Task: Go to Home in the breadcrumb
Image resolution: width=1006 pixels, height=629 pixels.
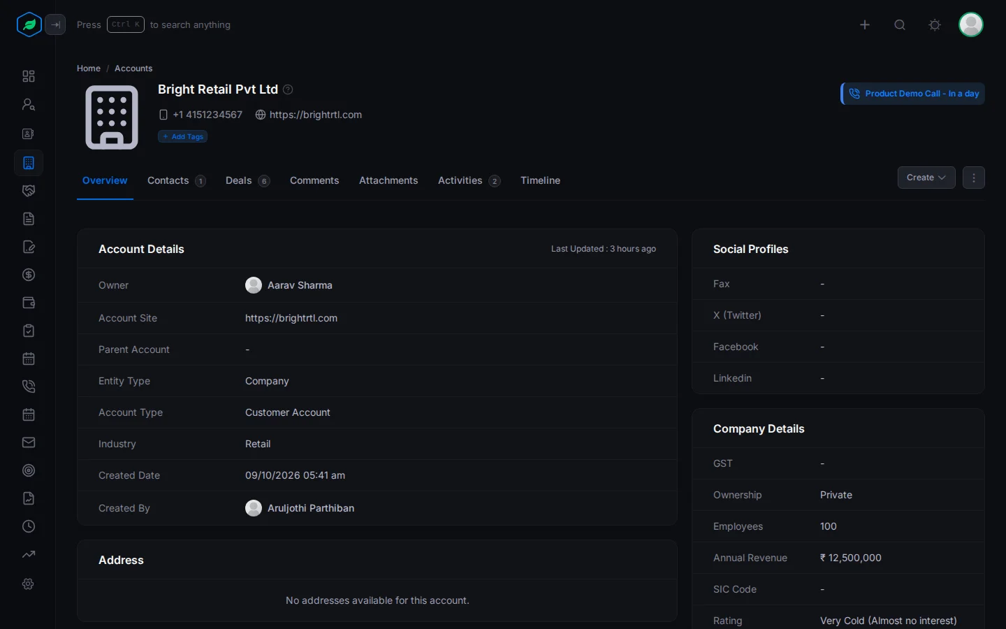Action: [x=89, y=68]
